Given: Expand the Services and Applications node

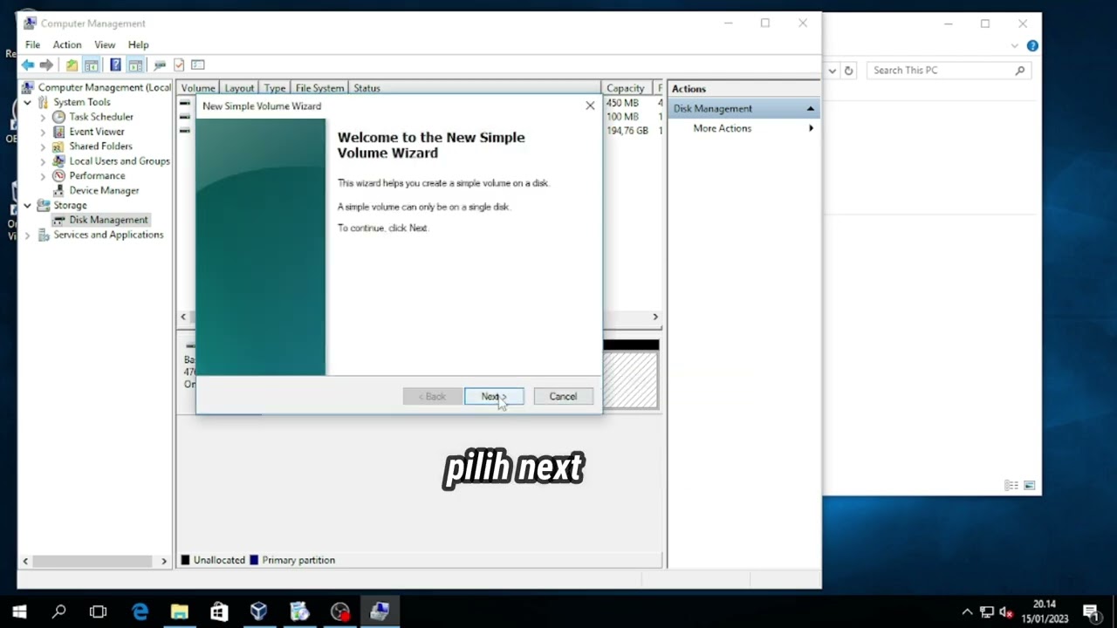Looking at the screenshot, I should coord(28,235).
